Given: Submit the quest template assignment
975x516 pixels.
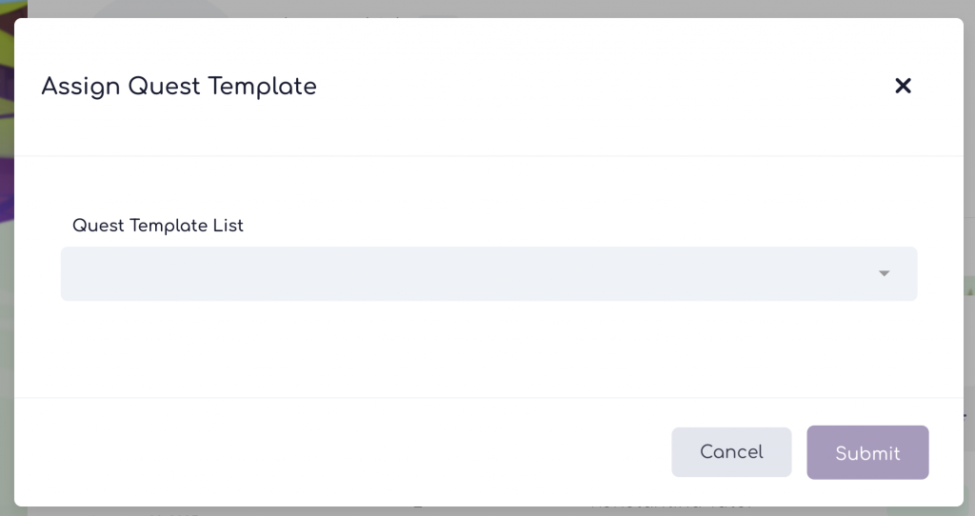Looking at the screenshot, I should 867,452.
